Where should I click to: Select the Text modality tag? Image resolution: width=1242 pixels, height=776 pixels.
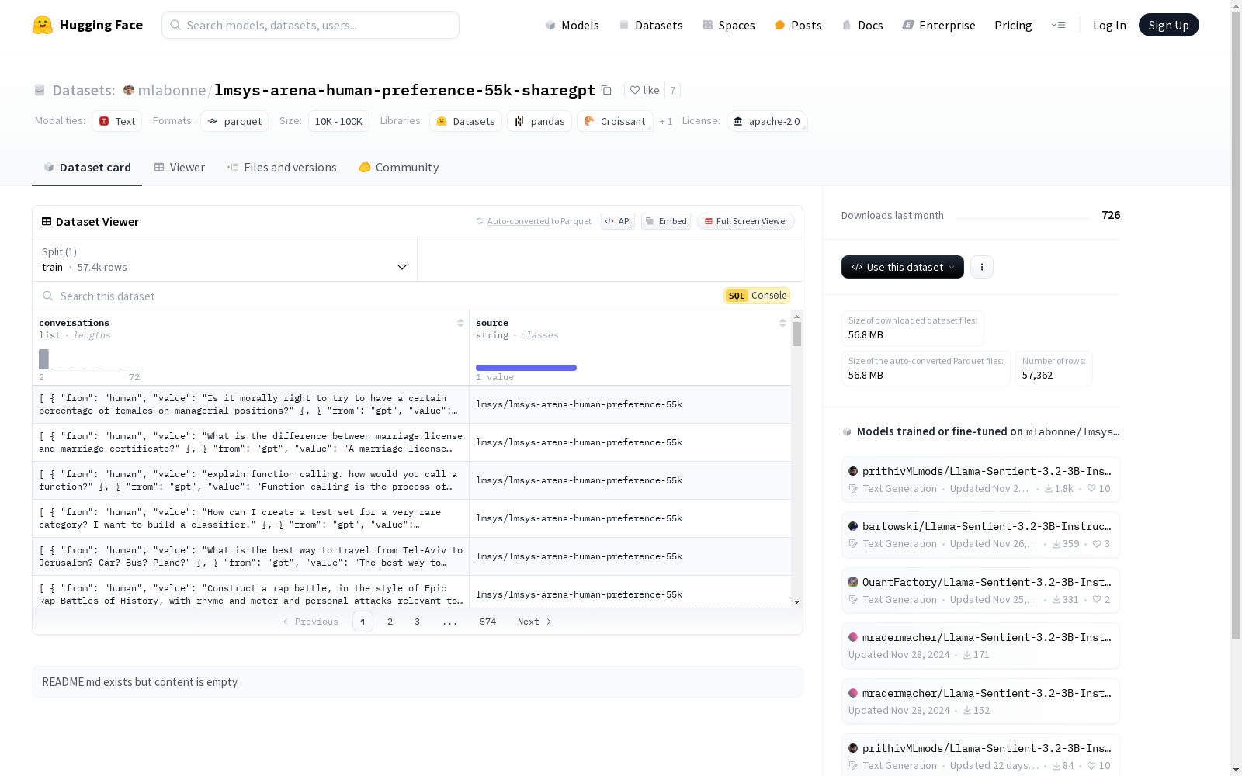tap(117, 121)
